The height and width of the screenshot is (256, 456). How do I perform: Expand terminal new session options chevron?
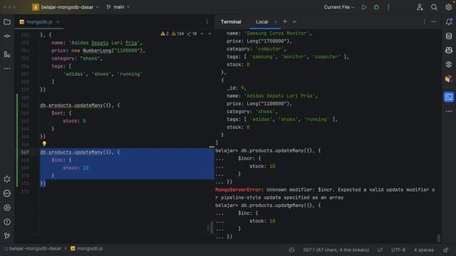coord(294,22)
